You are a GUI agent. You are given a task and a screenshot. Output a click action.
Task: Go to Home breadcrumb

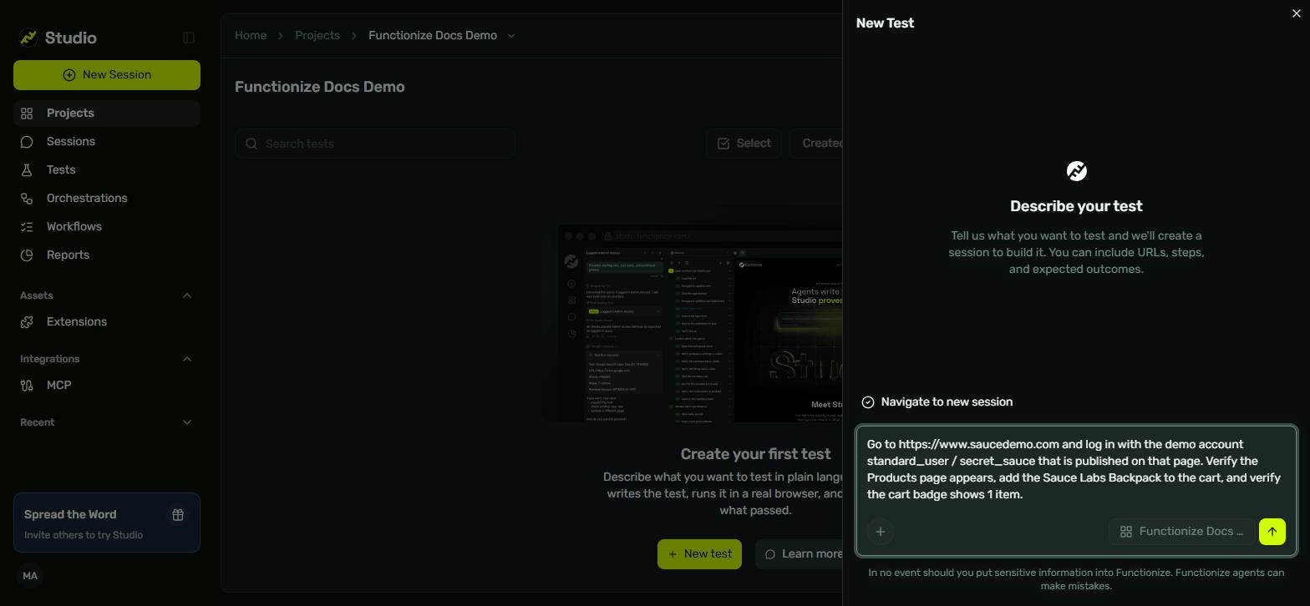(x=251, y=35)
